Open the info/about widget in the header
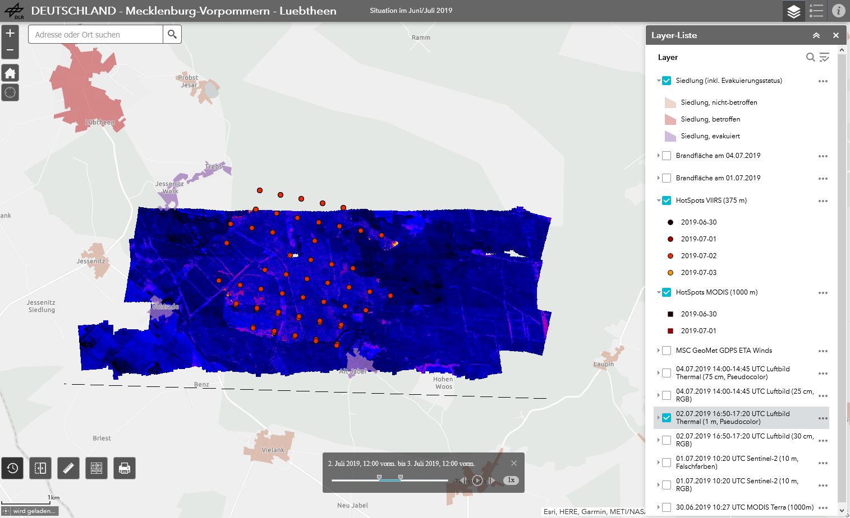Image resolution: width=850 pixels, height=518 pixels. coord(838,11)
